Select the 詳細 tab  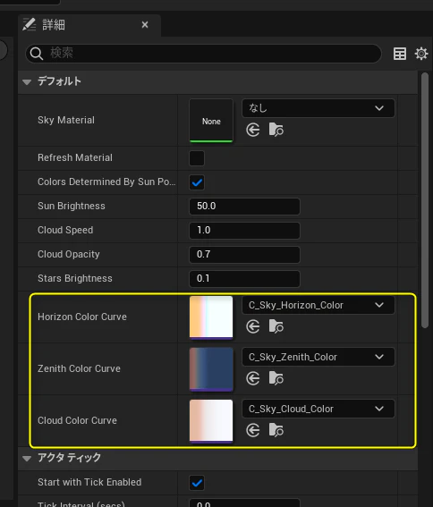[x=54, y=25]
